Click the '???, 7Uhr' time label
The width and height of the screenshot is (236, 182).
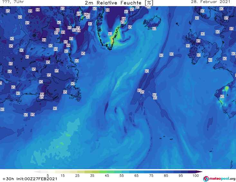[13, 2]
